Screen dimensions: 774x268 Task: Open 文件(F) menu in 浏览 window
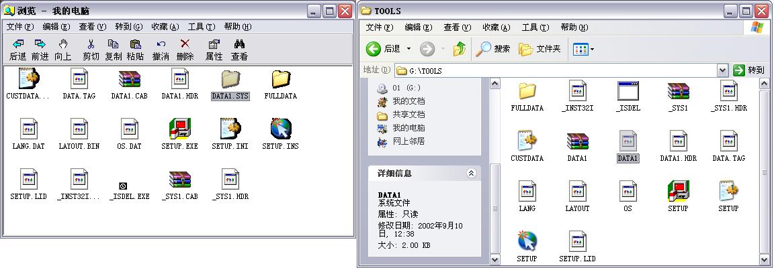(x=19, y=27)
